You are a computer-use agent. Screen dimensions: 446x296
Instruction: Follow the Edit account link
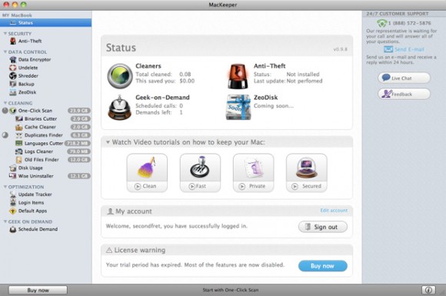[x=334, y=211]
